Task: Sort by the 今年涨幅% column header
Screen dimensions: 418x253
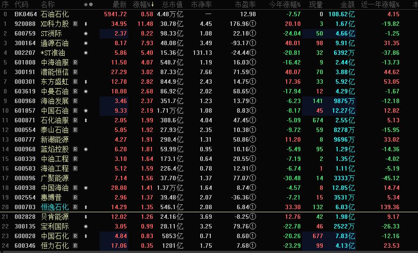Action: click(x=285, y=4)
